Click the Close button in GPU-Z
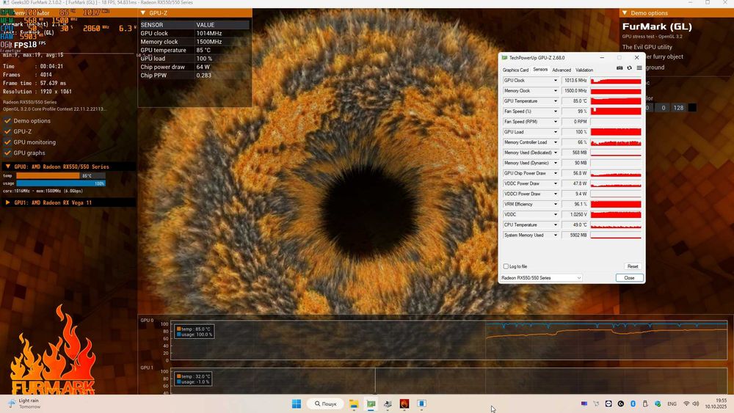 tap(629, 278)
